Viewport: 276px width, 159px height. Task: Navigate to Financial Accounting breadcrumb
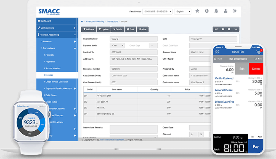click(95, 21)
